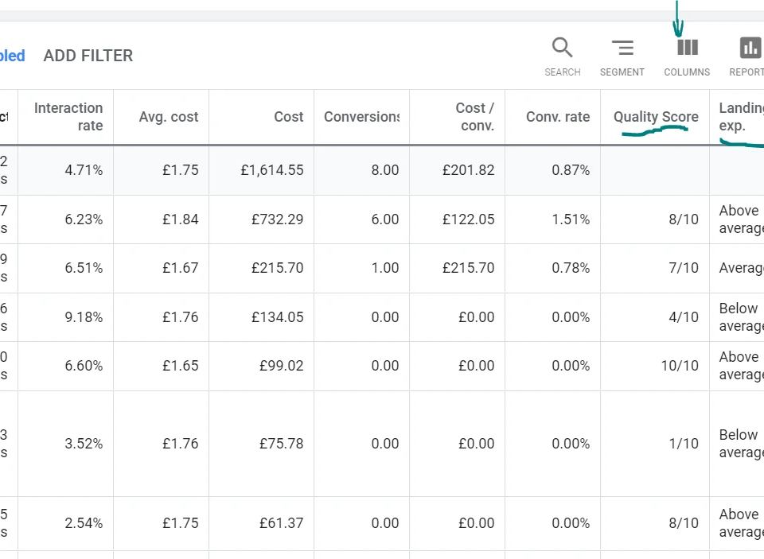The width and height of the screenshot is (764, 559).
Task: Open the Reports chart icon
Action: [750, 48]
